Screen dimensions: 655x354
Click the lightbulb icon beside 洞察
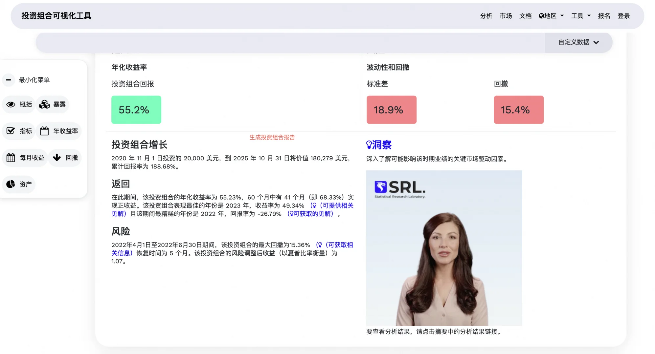[369, 144]
